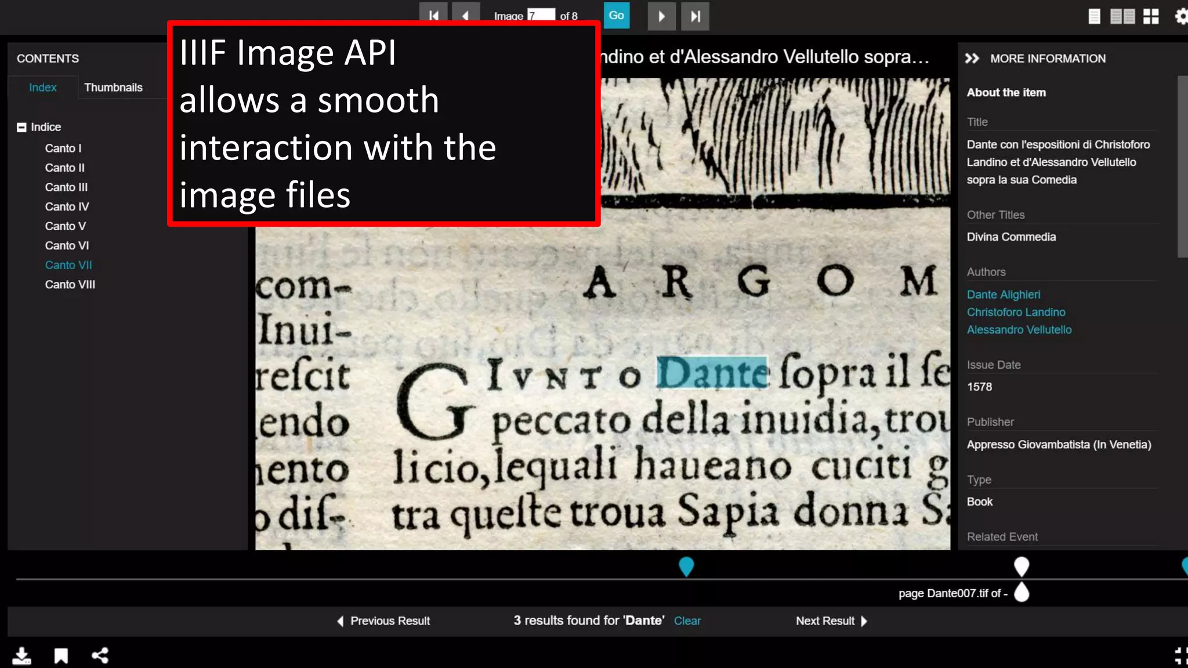Open author link Christoforo Landino
Screen dimensions: 1188x668
point(1016,312)
